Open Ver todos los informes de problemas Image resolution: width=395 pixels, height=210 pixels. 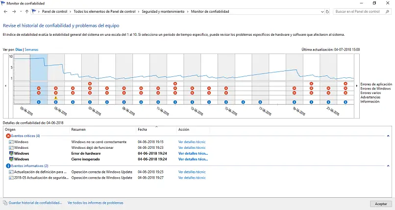96,203
